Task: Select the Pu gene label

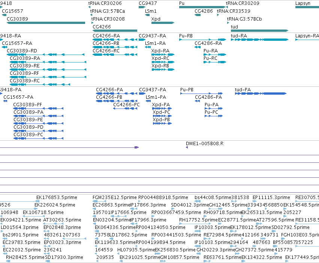Action: pyautogui.click(x=182, y=3)
